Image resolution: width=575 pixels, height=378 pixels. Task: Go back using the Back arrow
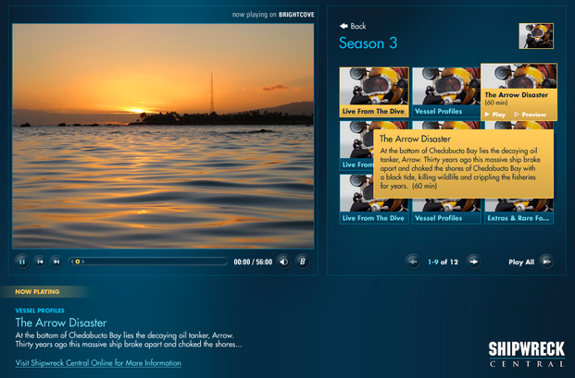tap(353, 26)
